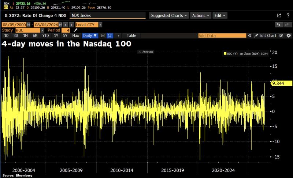Expand chart type options small arrow
This screenshot has width=293, height=178.
[x=118, y=35]
